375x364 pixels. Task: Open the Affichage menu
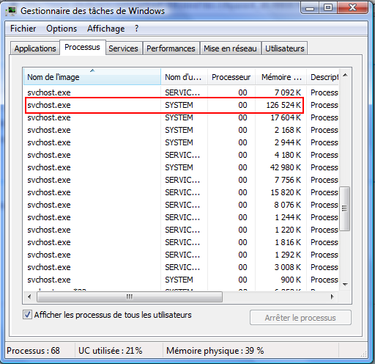tap(105, 29)
